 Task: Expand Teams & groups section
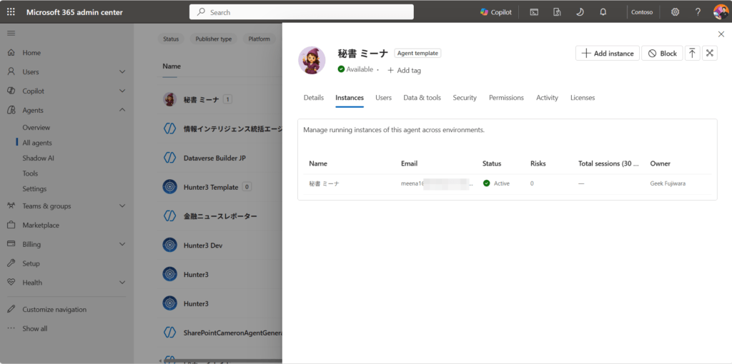pyautogui.click(x=122, y=206)
